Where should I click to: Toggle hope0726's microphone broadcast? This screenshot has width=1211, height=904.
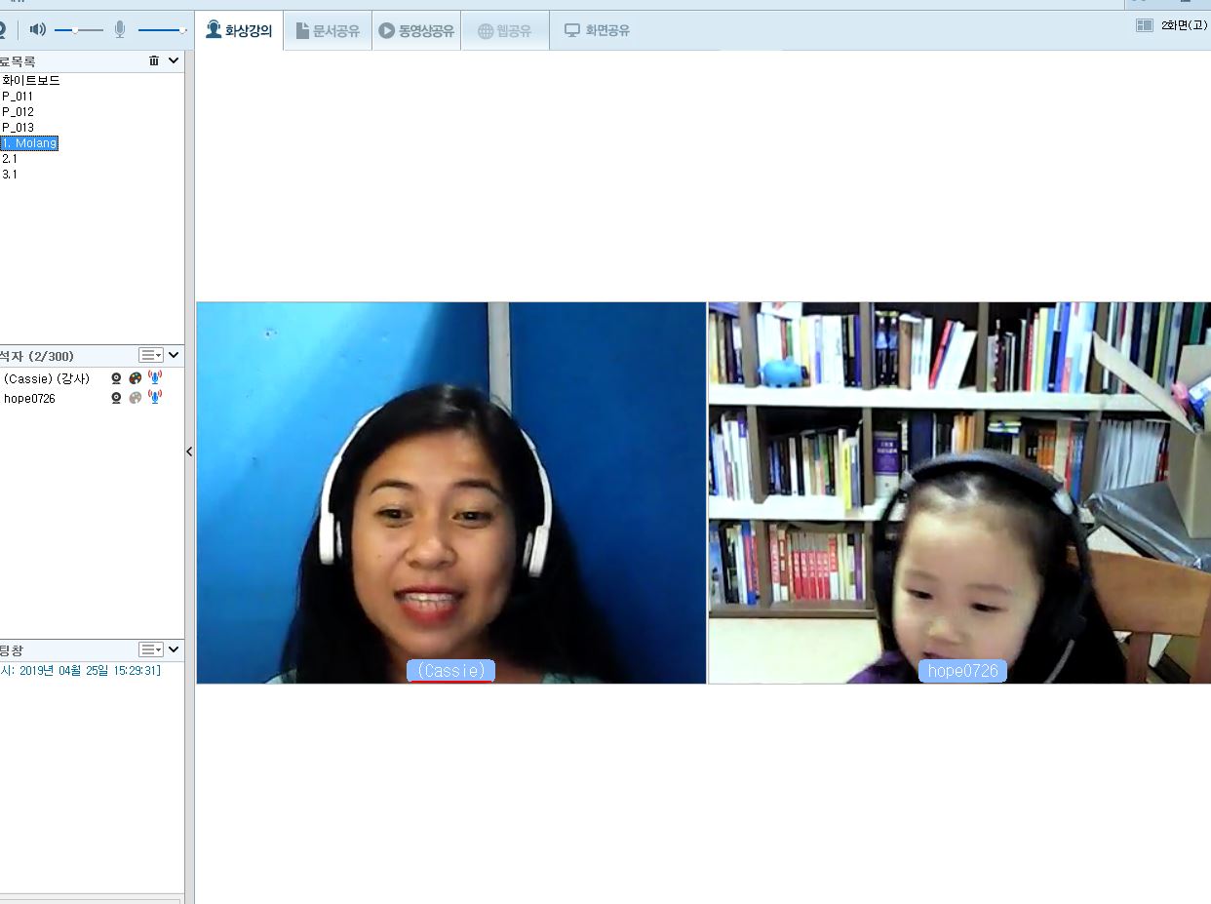154,397
